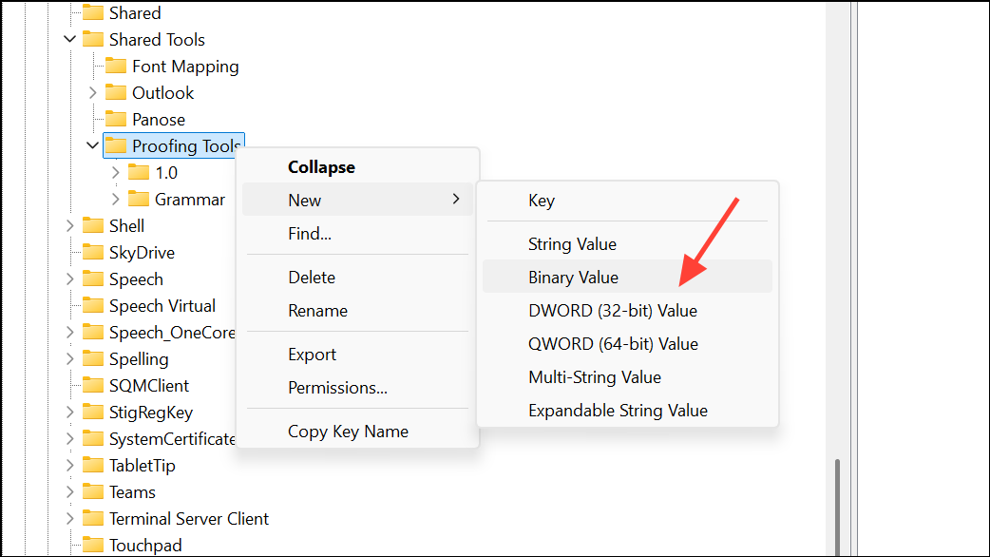Click the vertical scrollbar thumb

[x=837, y=508]
